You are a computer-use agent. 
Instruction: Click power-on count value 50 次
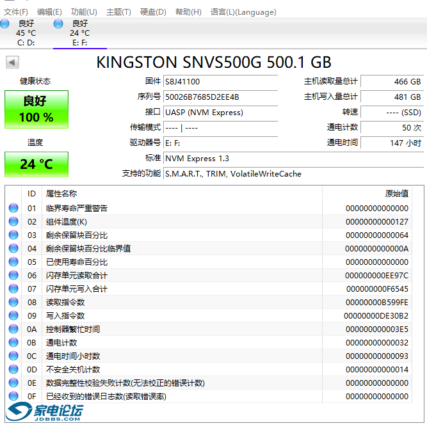[392, 127]
